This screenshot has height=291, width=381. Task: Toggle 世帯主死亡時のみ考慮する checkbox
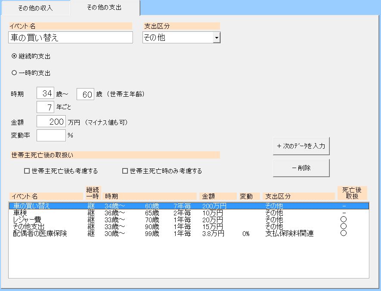(125, 171)
